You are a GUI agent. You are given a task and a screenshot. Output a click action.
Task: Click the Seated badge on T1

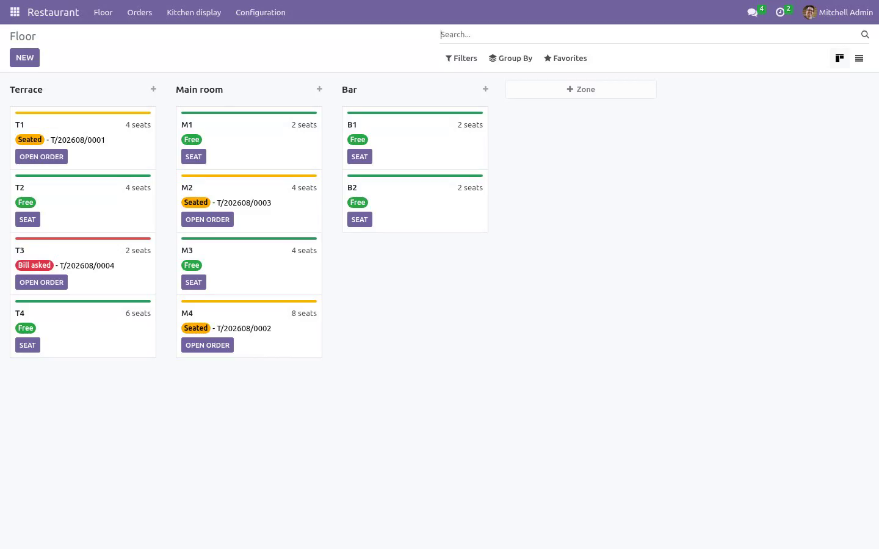click(x=30, y=140)
